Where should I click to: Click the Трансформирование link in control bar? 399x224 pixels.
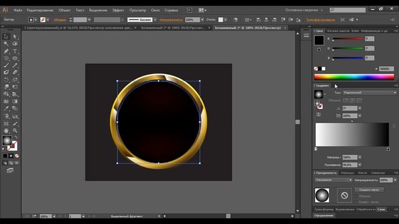[x=320, y=19]
